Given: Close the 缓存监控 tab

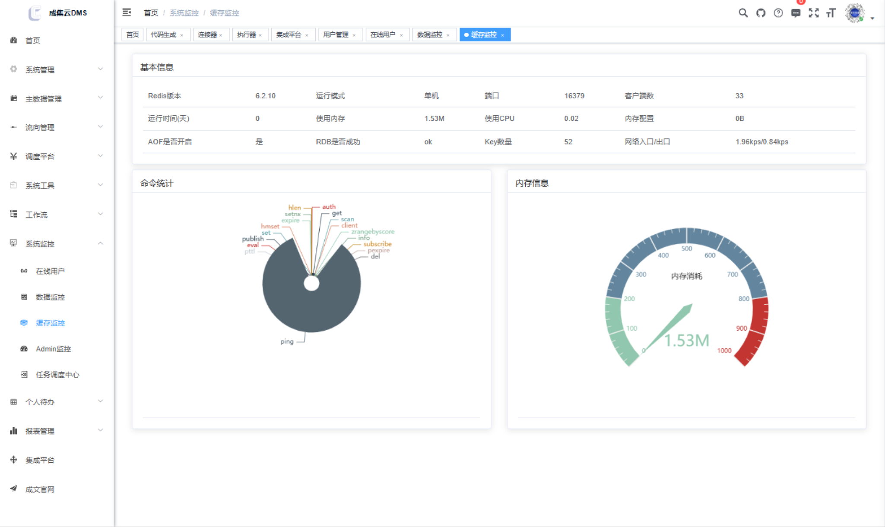Looking at the screenshot, I should [x=502, y=35].
